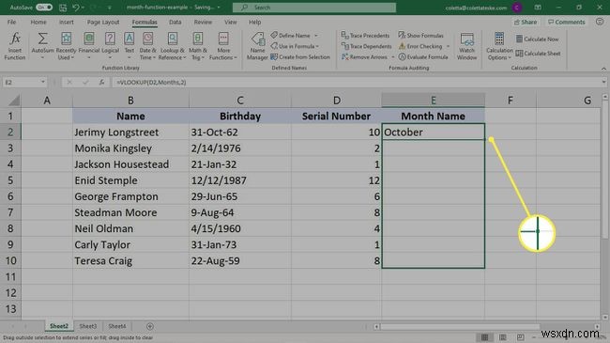Switch to the Data tab
The image size is (610, 343).
[175, 23]
